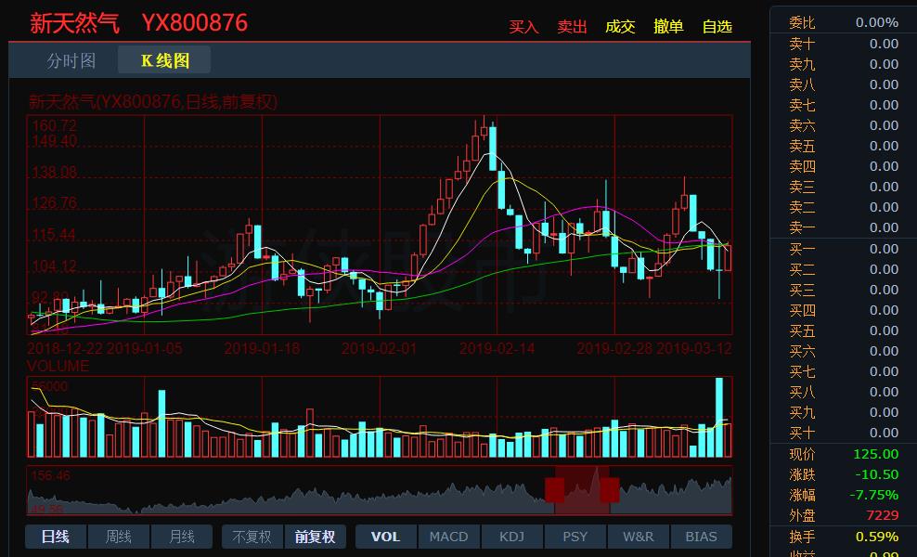The image size is (917, 557).
Task: Choose 不复权 price adjustment option
Action: [252, 537]
